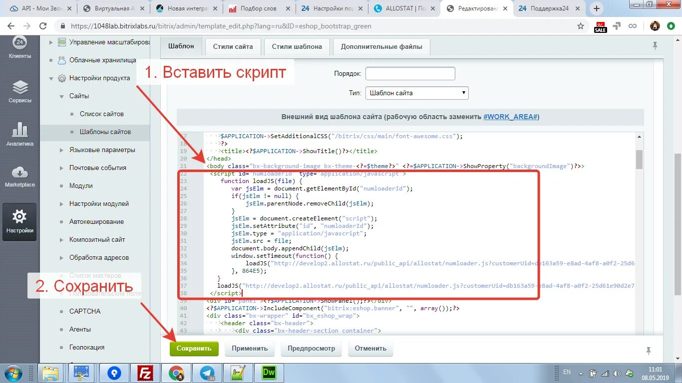The image size is (682, 383).
Task: Click the browser forward arrow
Action: point(27,26)
